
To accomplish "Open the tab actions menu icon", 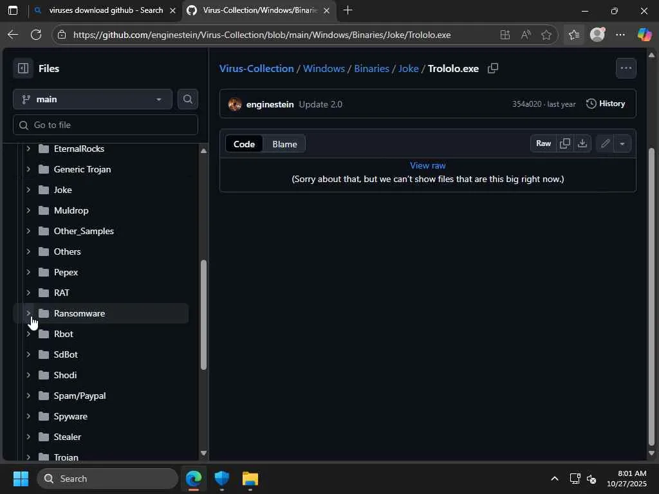I will click(13, 10).
